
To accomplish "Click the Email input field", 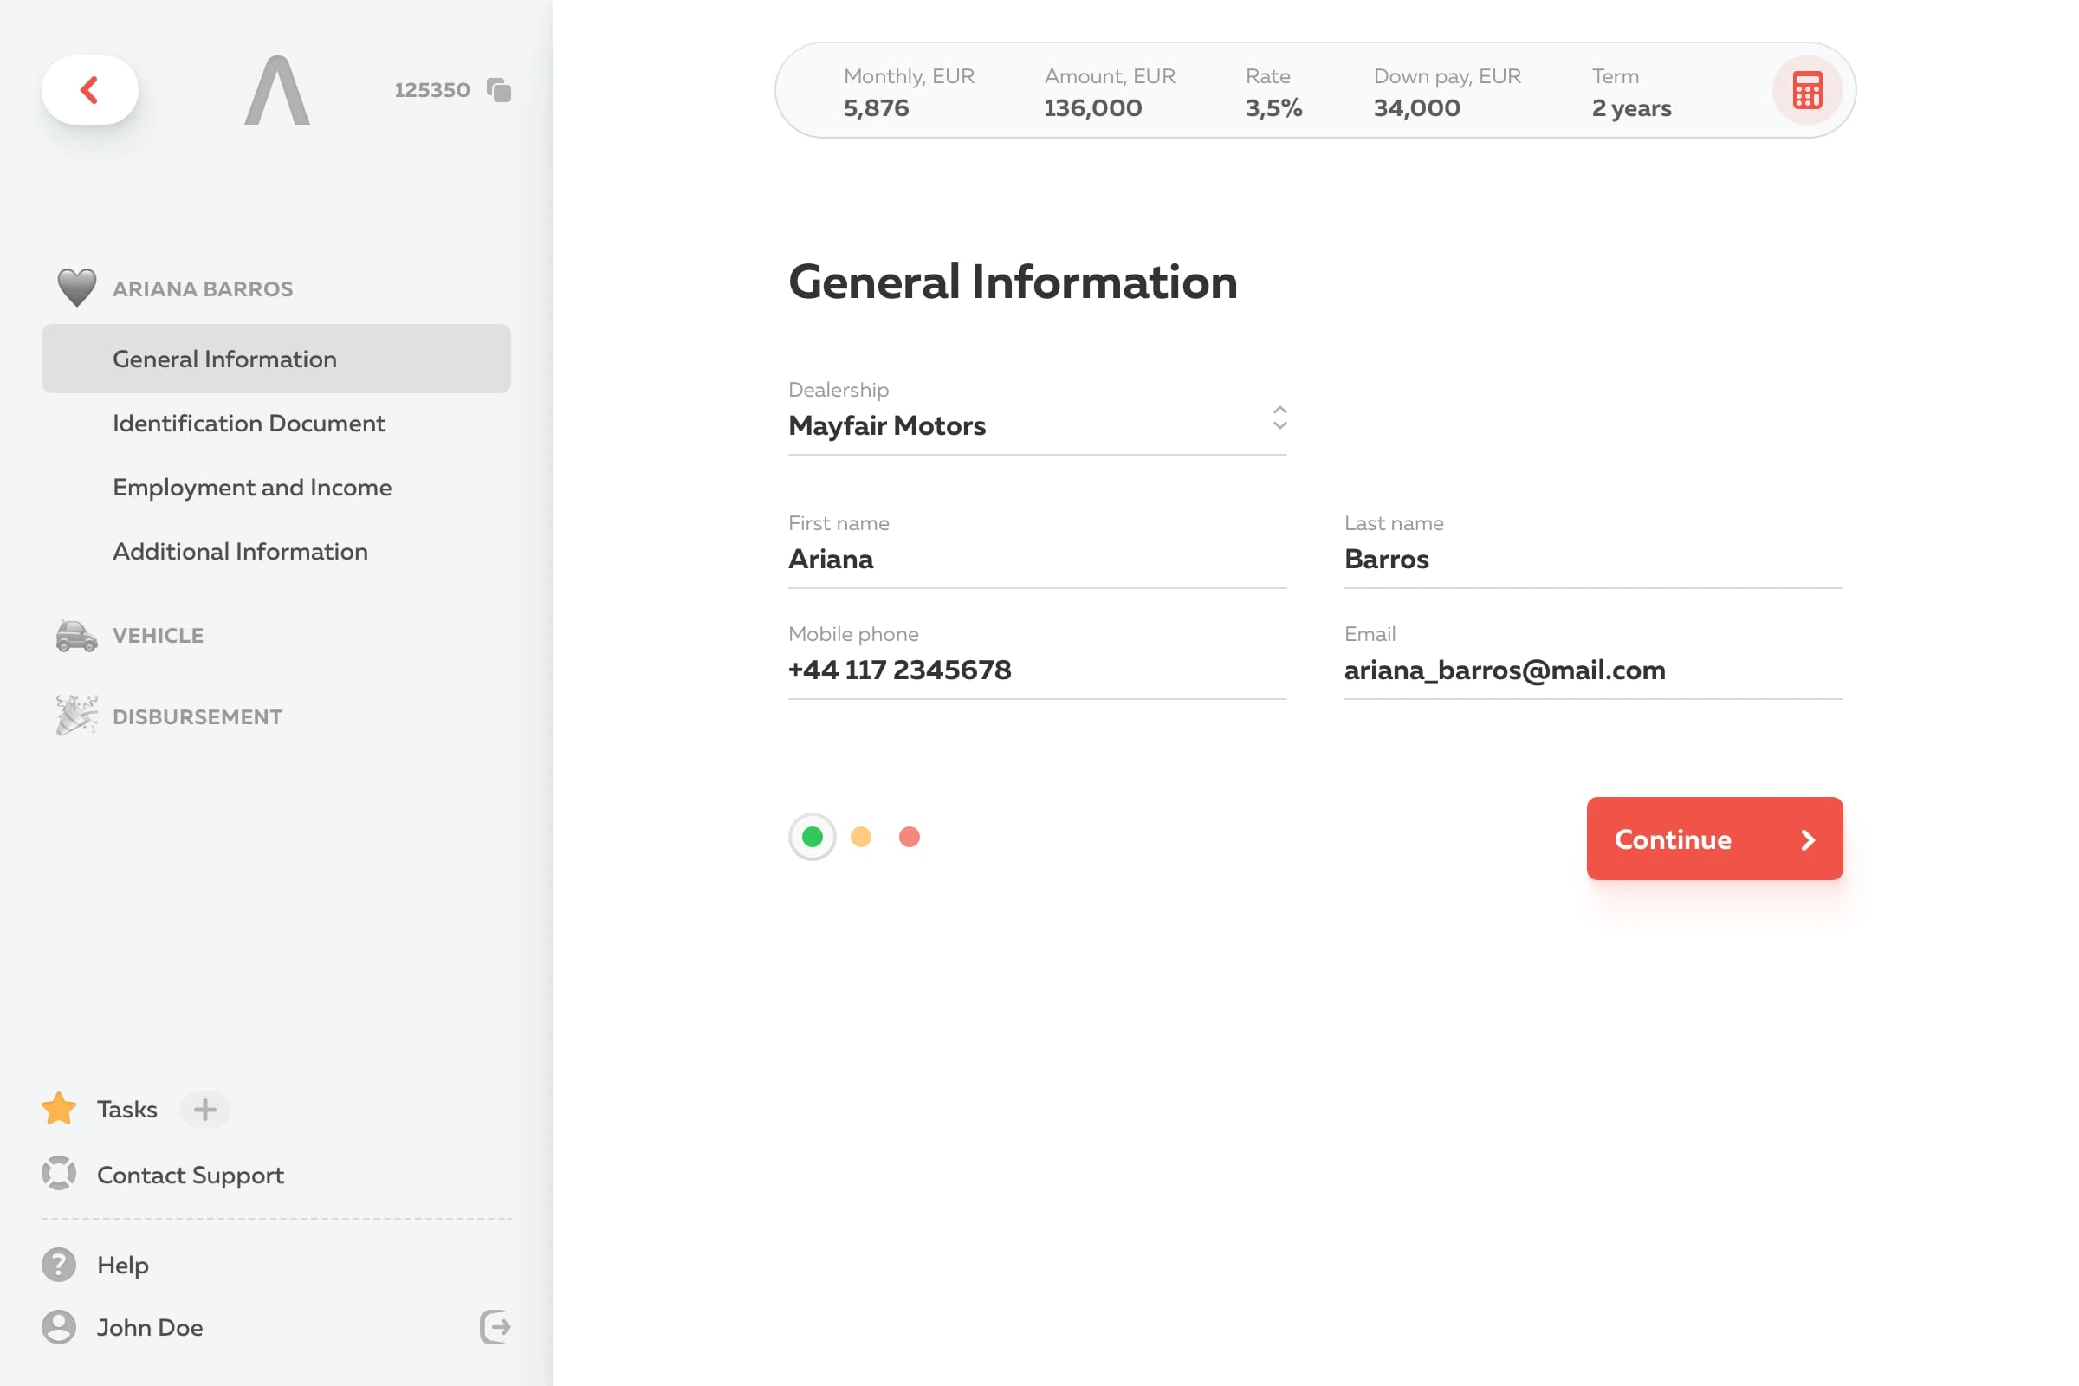I will 1591,670.
